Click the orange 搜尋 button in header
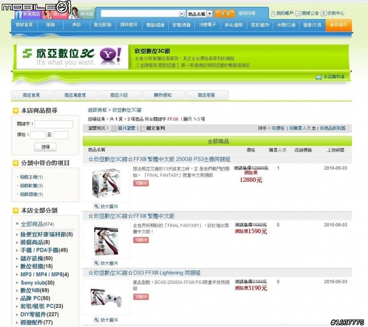The width and height of the screenshot is (368, 327). (x=225, y=14)
